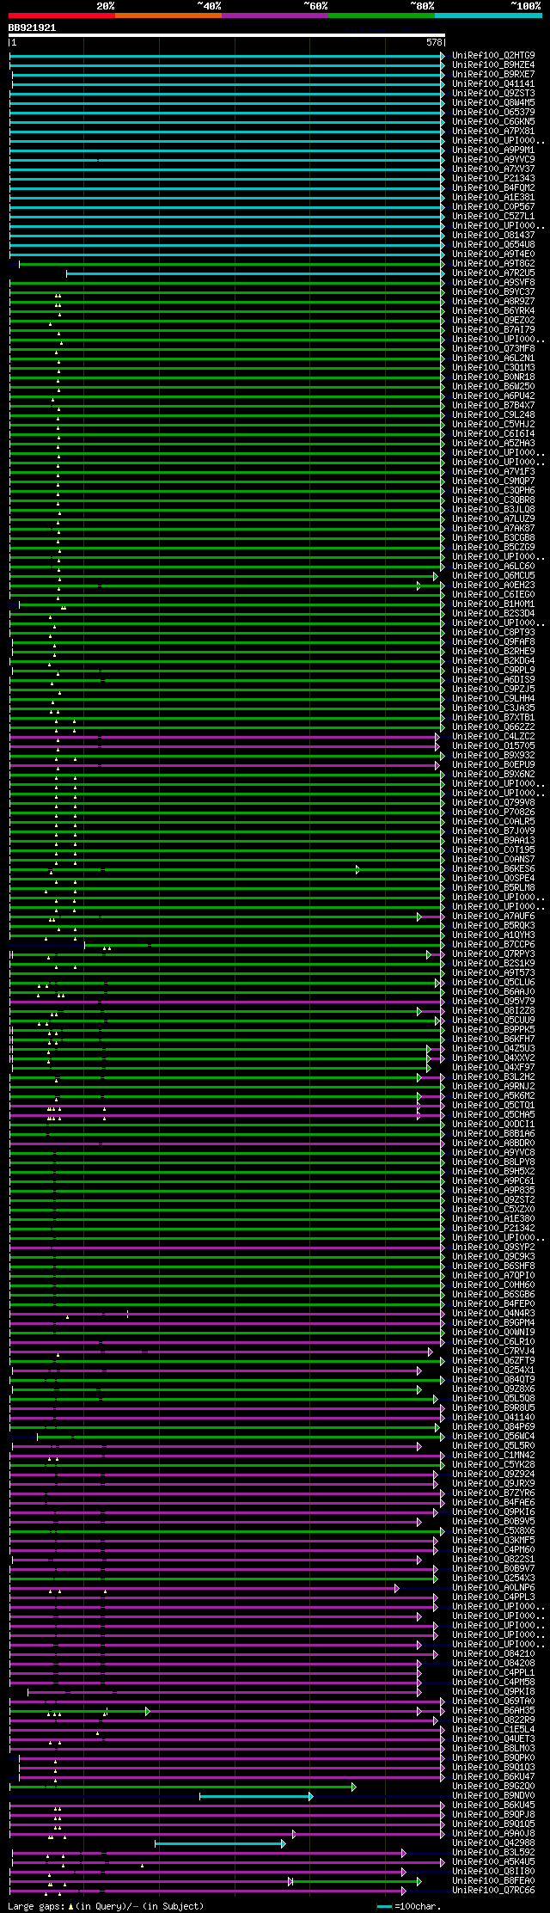Image resolution: width=550 pixels, height=1913 pixels.
Task: Select hit label UniRef100_P21343
Action: tap(493, 179)
